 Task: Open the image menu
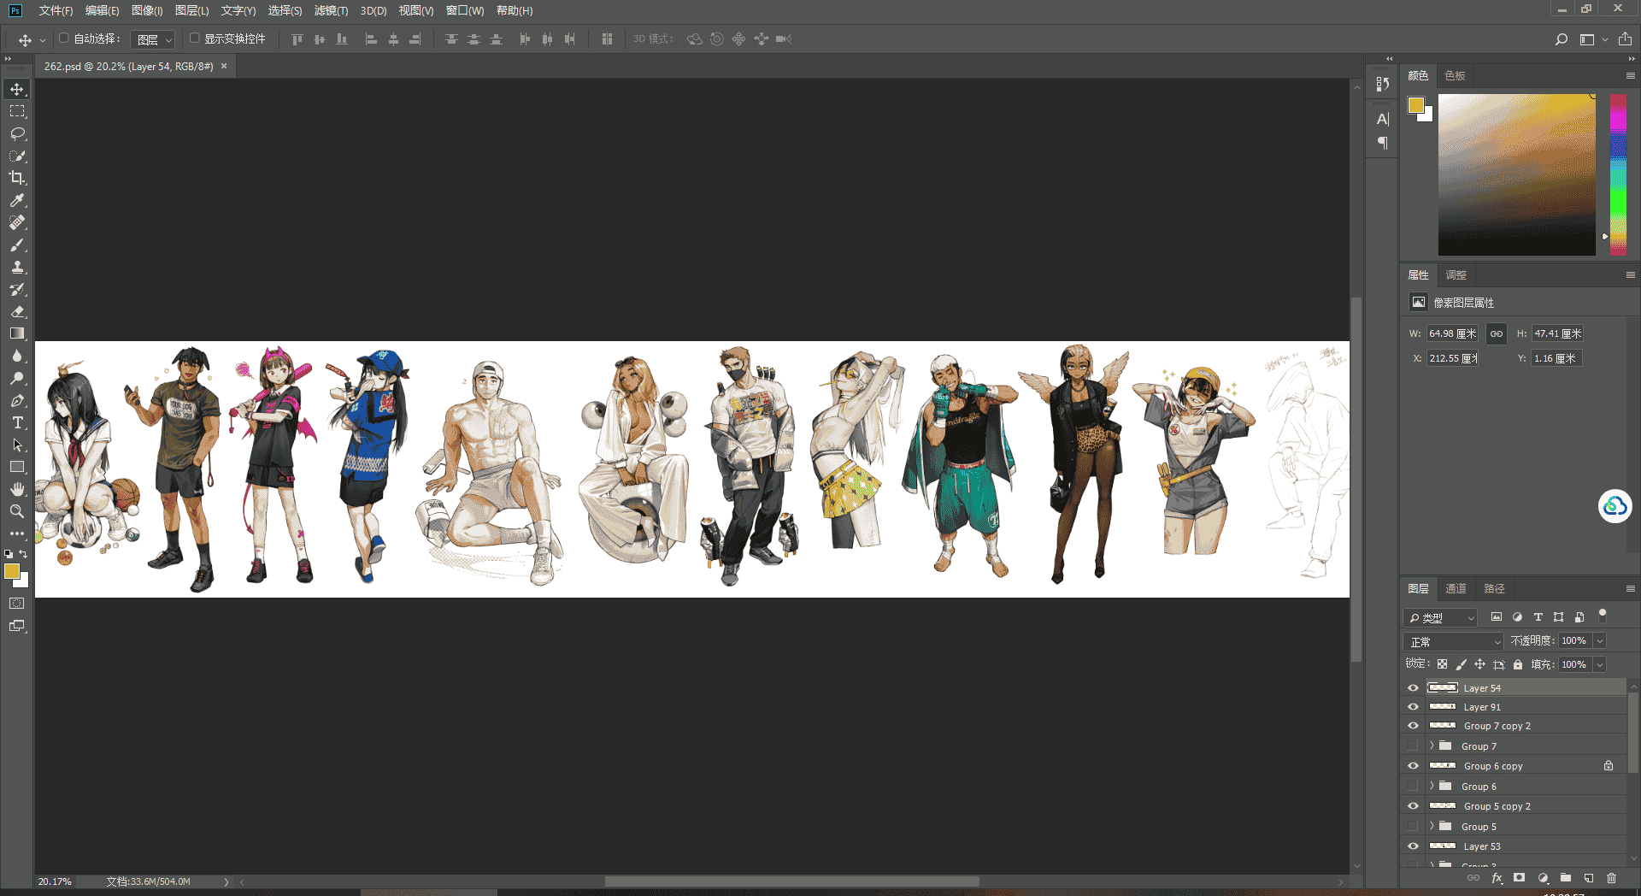(147, 10)
